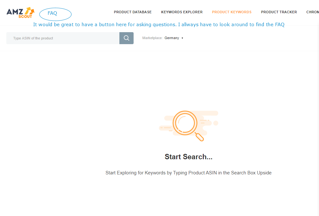Open the Product Database page
Image resolution: width=319 pixels, height=216 pixels.
pos(133,12)
